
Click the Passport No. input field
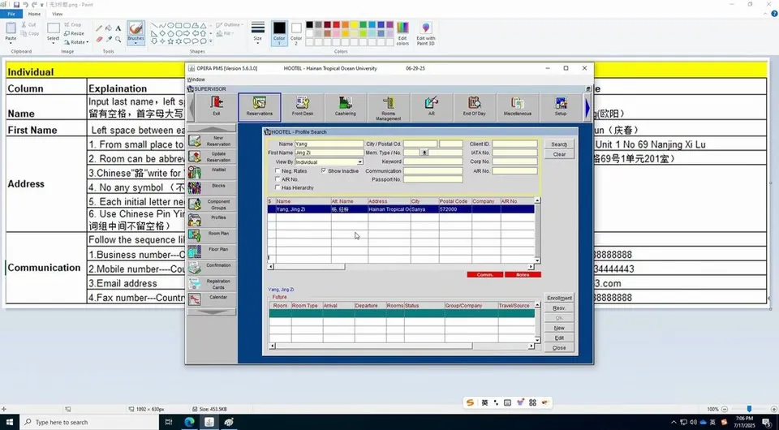tap(433, 179)
